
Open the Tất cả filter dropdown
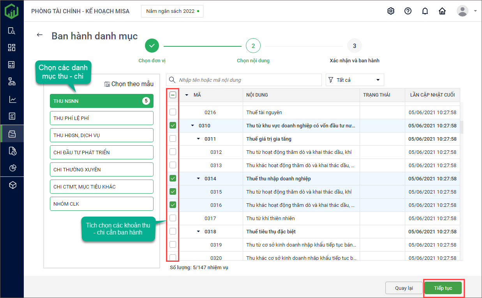click(x=355, y=80)
